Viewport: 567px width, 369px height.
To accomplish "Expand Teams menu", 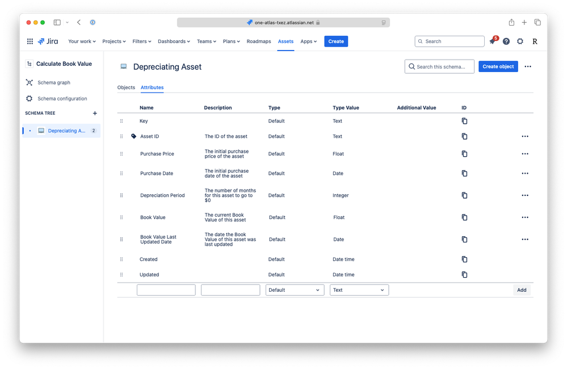I will pyautogui.click(x=207, y=41).
